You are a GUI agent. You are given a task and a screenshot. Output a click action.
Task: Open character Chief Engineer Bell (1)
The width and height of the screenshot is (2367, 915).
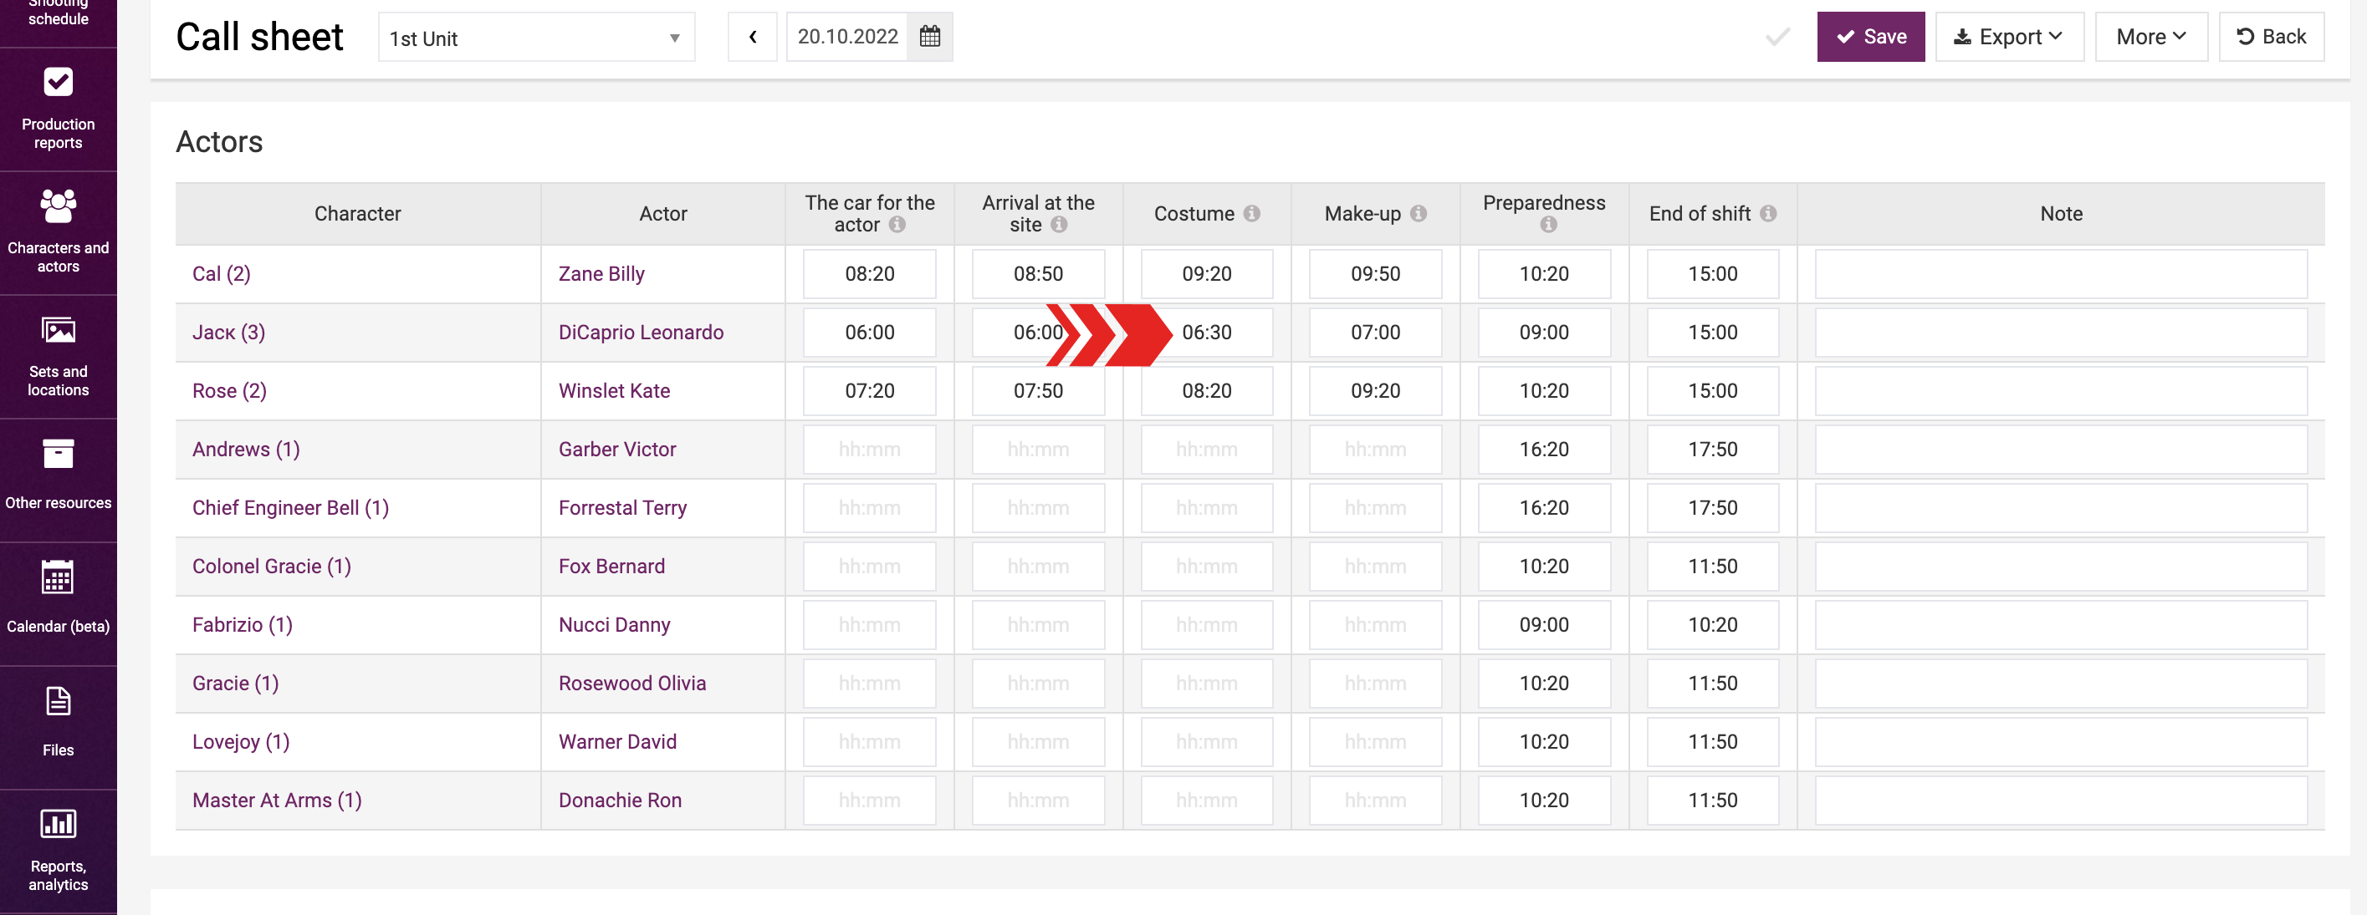(290, 508)
